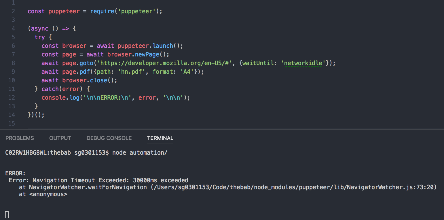Switch to the DEBUG CONSOLE tab

click(109, 138)
